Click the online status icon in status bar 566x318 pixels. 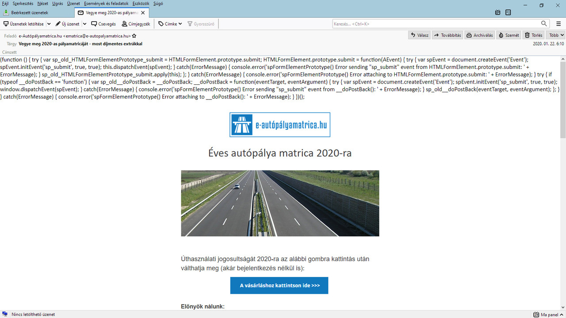click(5, 314)
